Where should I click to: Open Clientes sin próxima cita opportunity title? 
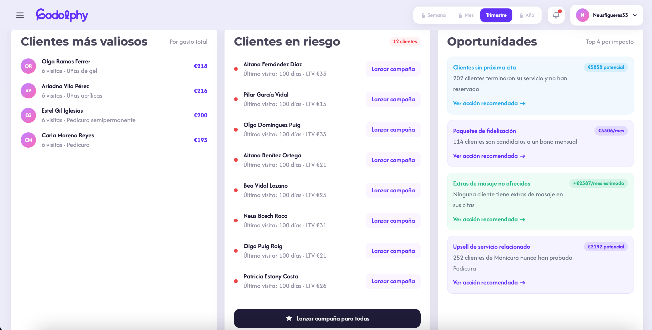click(485, 68)
